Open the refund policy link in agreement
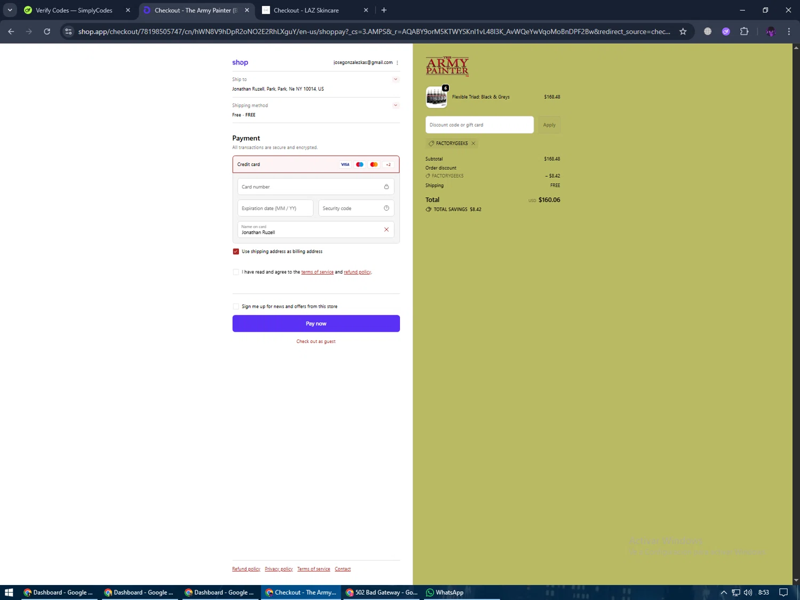The height and width of the screenshot is (600, 800). click(x=357, y=272)
